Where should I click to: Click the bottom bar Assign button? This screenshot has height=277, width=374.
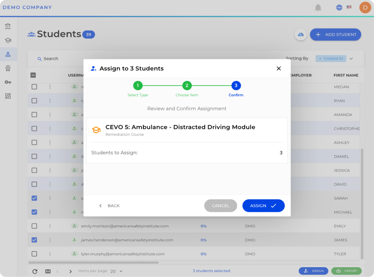tap(314, 271)
